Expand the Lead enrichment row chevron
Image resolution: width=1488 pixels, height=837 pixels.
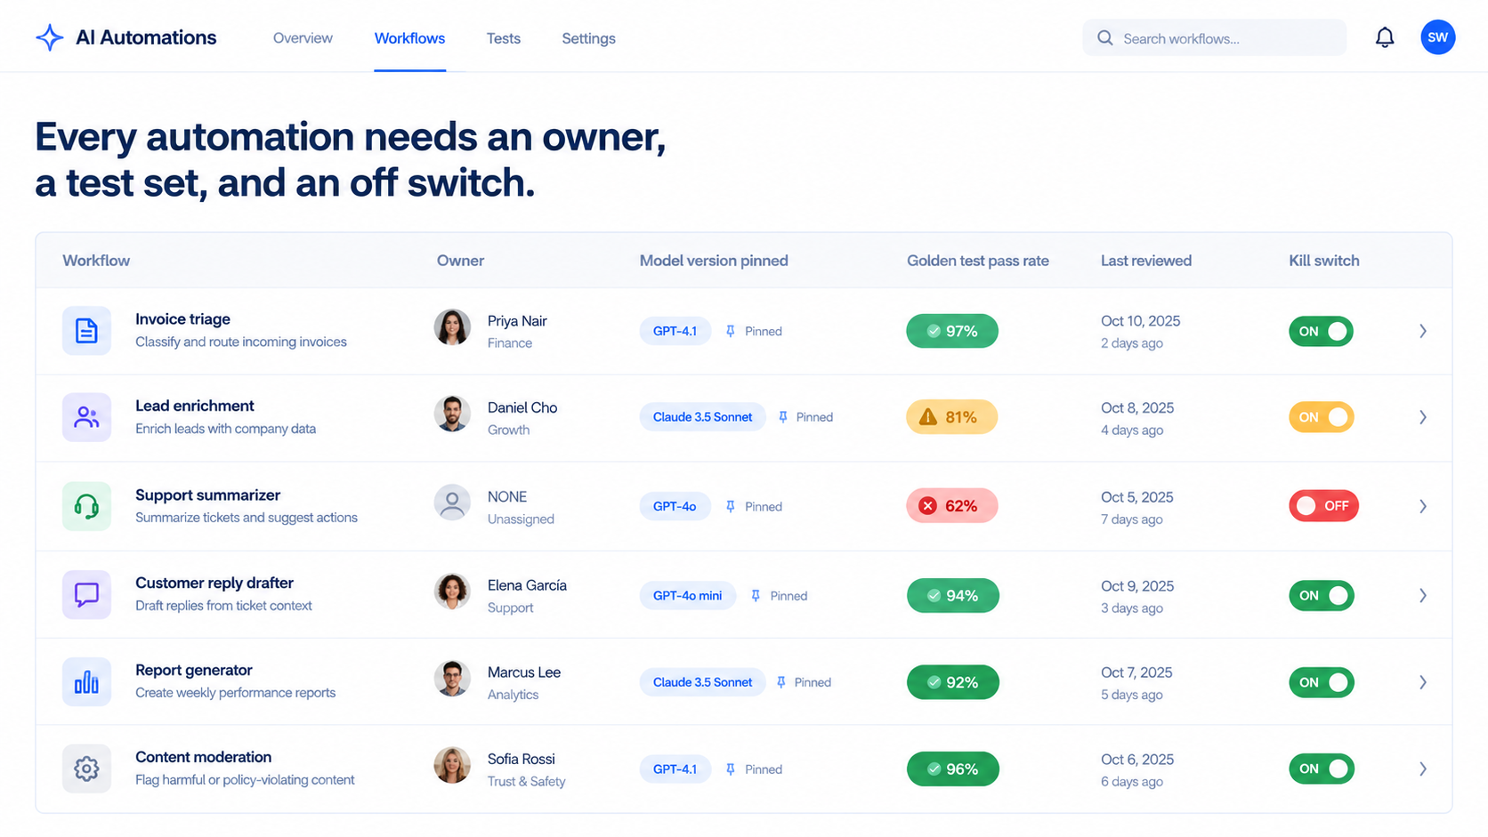click(1423, 417)
